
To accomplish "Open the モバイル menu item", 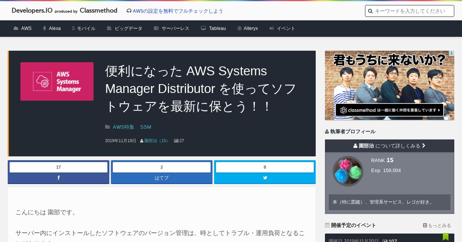I will tap(86, 28).
